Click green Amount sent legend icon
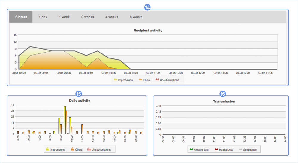The width and height of the screenshot is (298, 163). (x=191, y=149)
